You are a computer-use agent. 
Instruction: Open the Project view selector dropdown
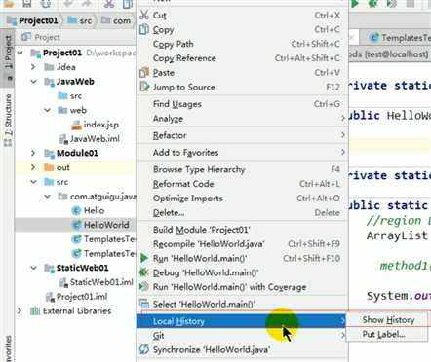41,37
